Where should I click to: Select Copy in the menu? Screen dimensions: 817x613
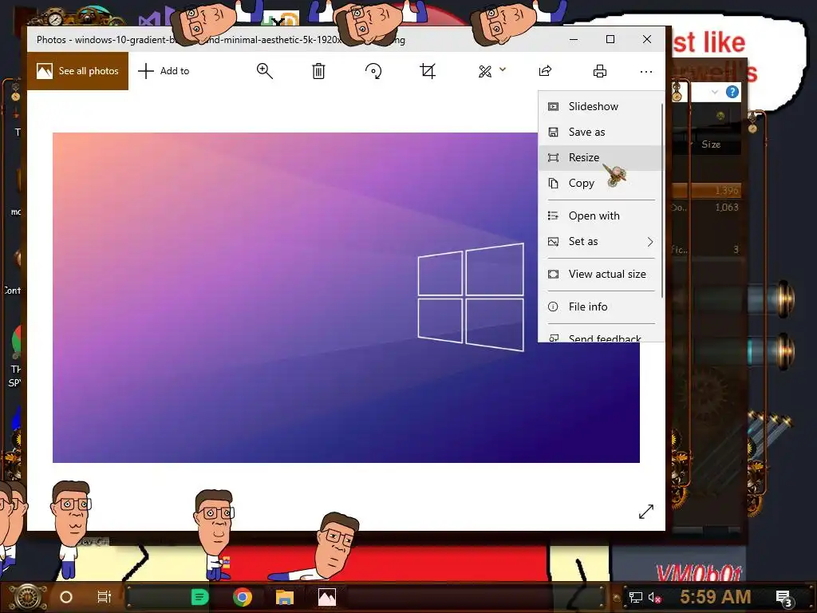click(600, 183)
